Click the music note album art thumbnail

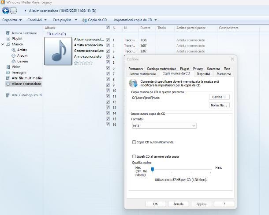coord(58,51)
